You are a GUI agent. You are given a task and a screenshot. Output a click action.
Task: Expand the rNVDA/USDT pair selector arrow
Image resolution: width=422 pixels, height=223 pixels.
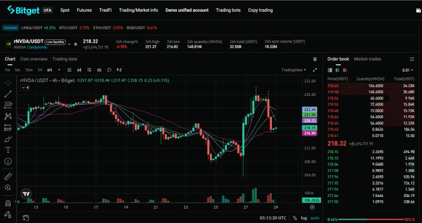point(69,44)
